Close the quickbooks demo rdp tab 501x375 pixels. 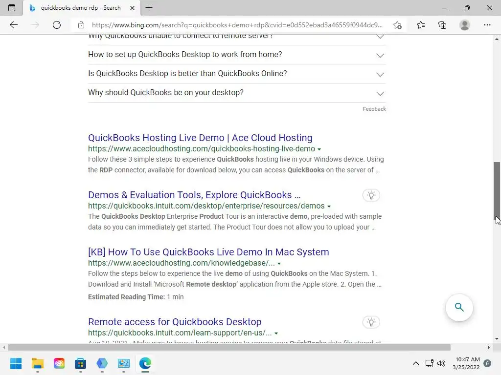point(132,8)
